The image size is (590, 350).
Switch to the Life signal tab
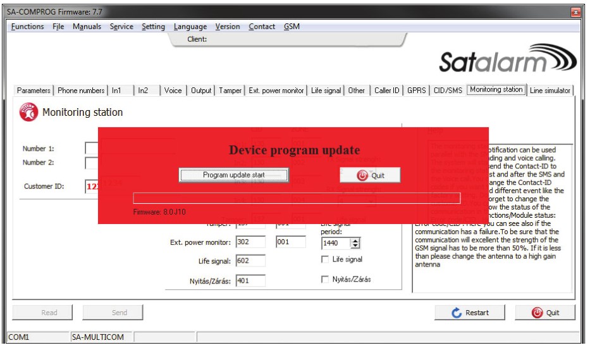click(x=326, y=91)
